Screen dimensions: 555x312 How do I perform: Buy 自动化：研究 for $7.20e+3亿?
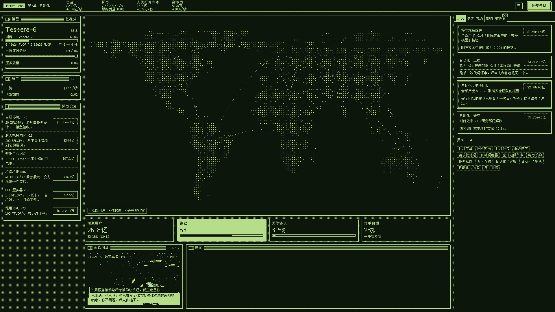(x=536, y=117)
